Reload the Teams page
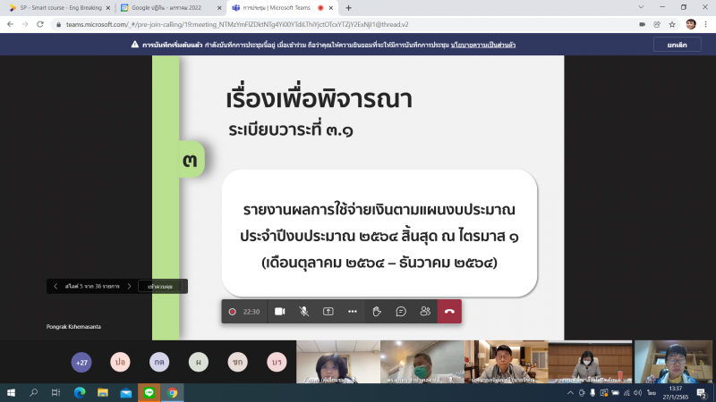The width and height of the screenshot is (716, 402). (x=40, y=24)
